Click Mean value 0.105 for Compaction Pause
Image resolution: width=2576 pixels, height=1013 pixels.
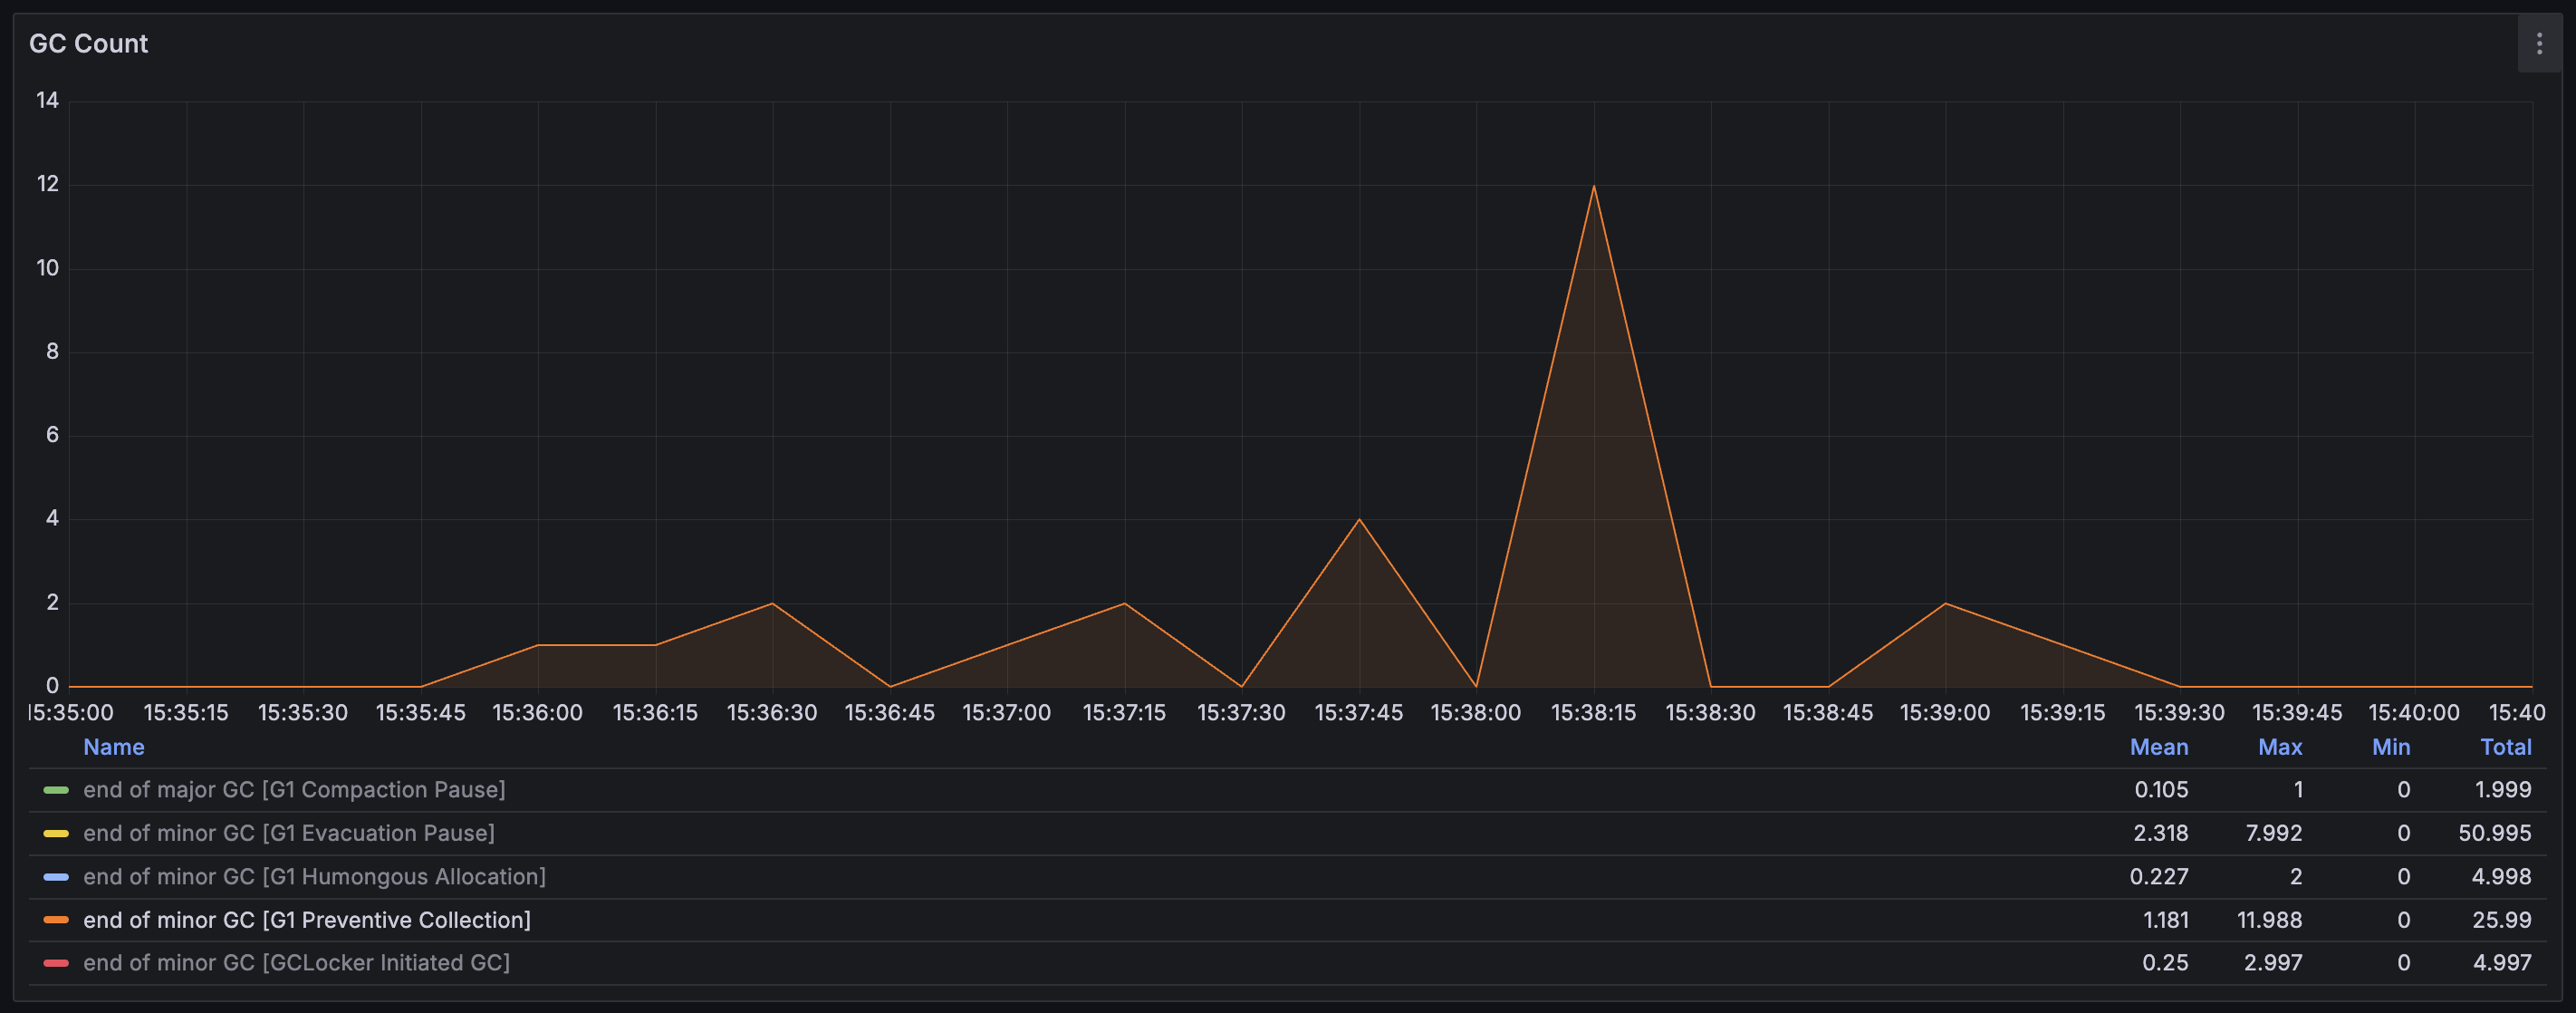[x=2161, y=790]
